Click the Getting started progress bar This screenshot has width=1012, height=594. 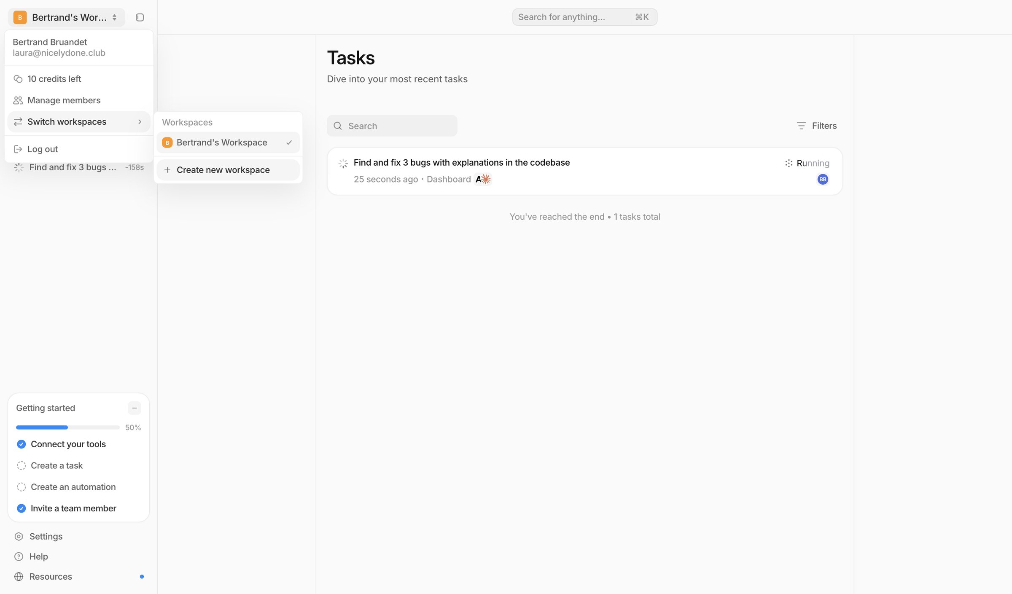pos(68,427)
